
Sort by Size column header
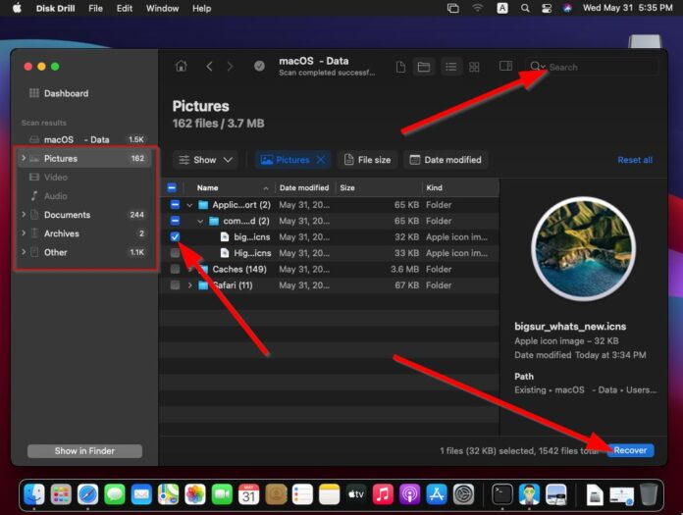point(378,187)
